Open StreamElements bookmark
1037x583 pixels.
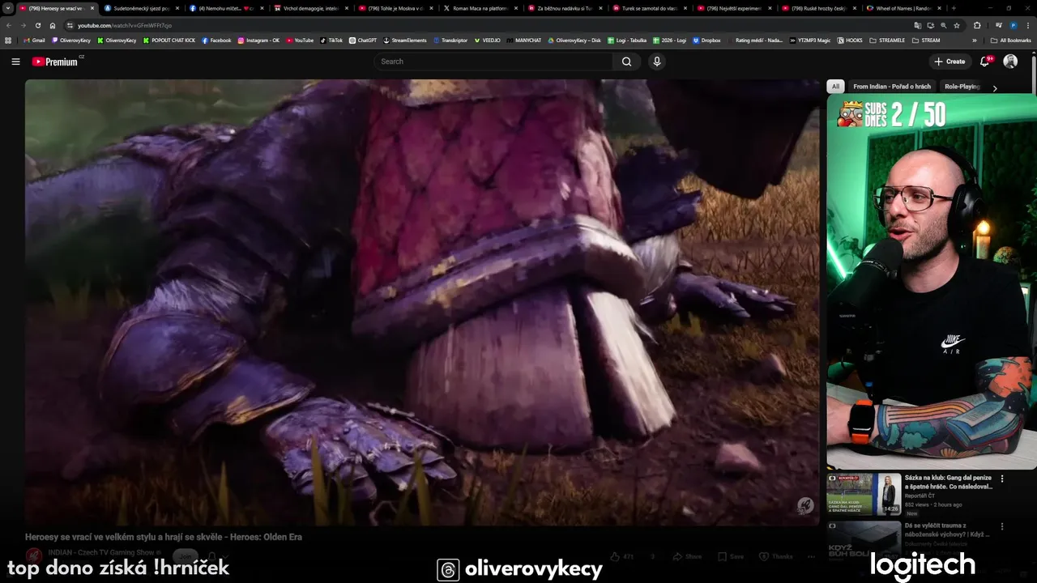[x=405, y=40]
